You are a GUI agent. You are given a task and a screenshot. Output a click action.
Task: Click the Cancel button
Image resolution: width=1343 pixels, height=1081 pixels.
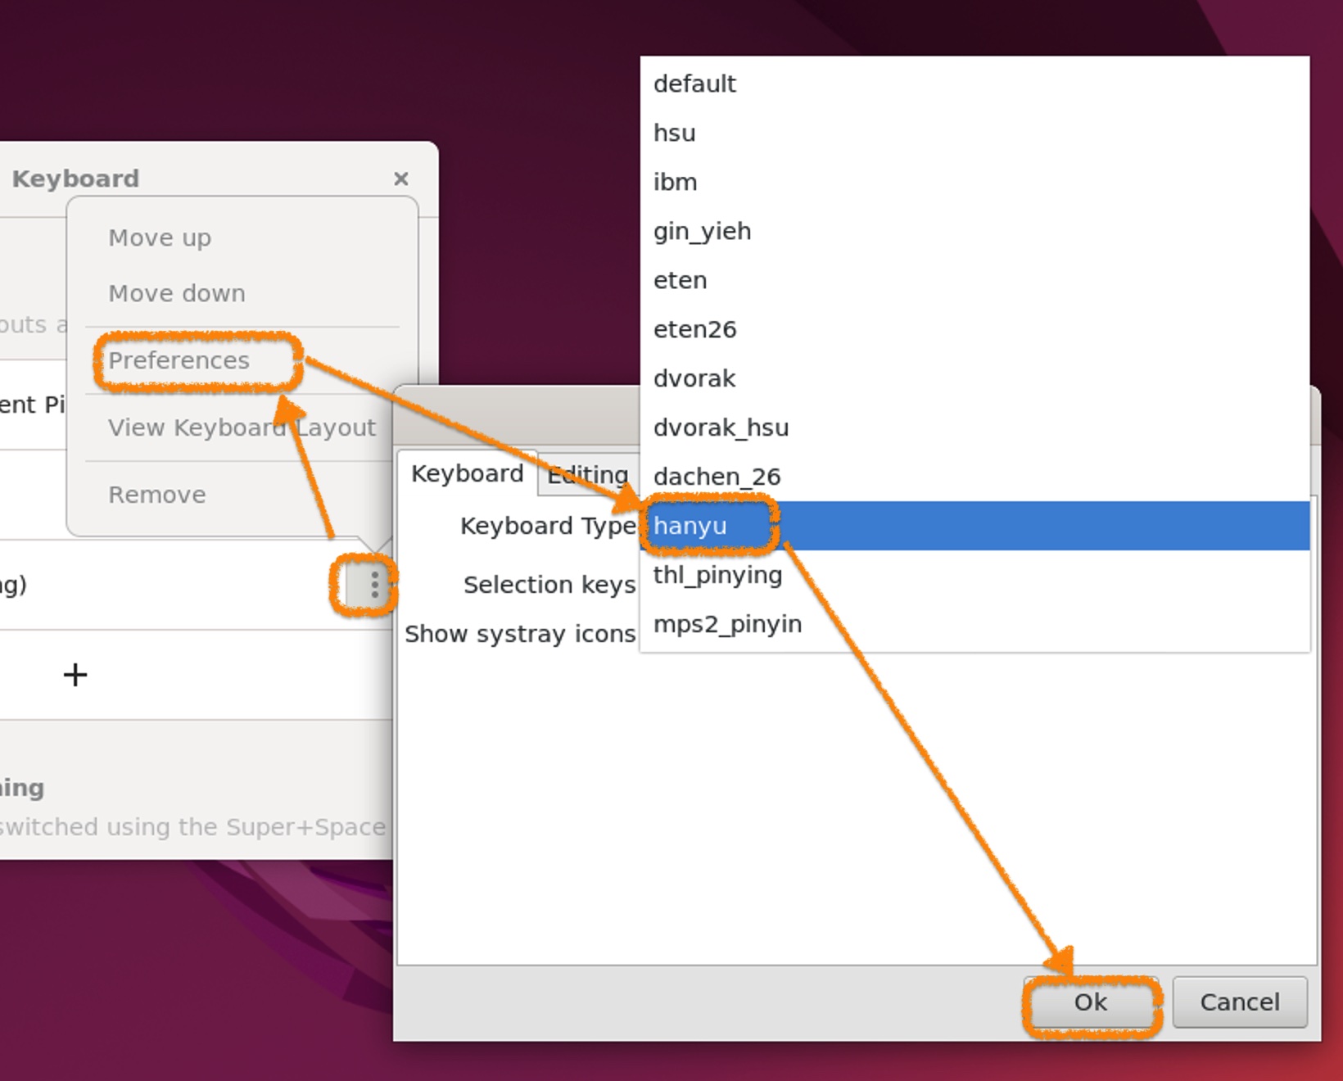point(1239,1002)
